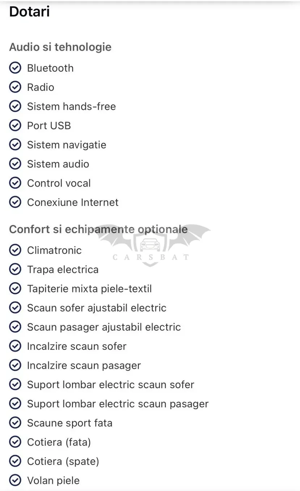This screenshot has width=300, height=491.
Task: Click the Audio si tehnologie section heading
Action: [60, 47]
